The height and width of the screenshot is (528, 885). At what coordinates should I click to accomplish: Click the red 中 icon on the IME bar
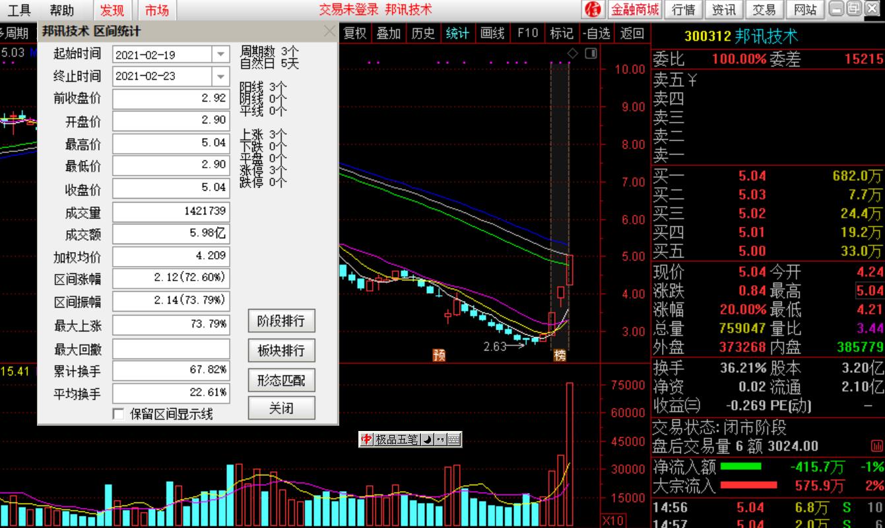point(367,440)
